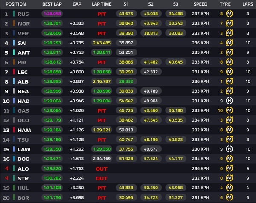This screenshot has height=203, width=256.
Task: Click the medium tyre icon for RUS
Action: [229, 14]
